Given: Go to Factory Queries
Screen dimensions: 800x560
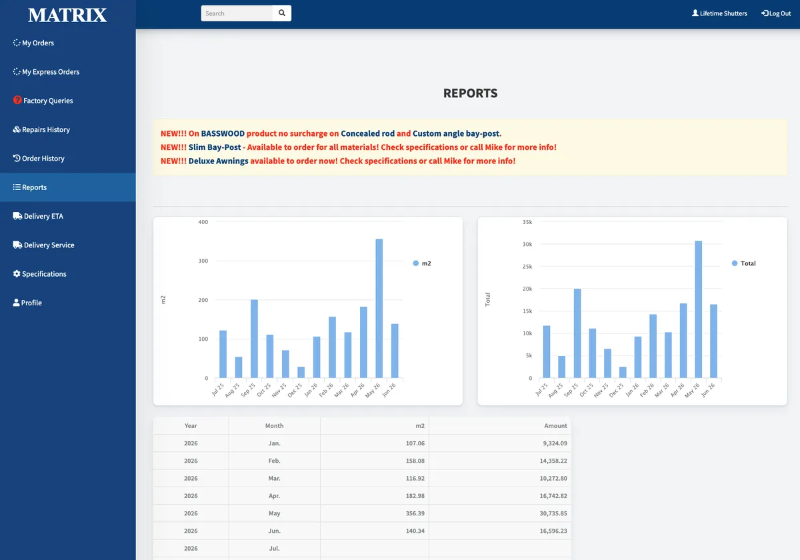Looking at the screenshot, I should (x=67, y=101).
